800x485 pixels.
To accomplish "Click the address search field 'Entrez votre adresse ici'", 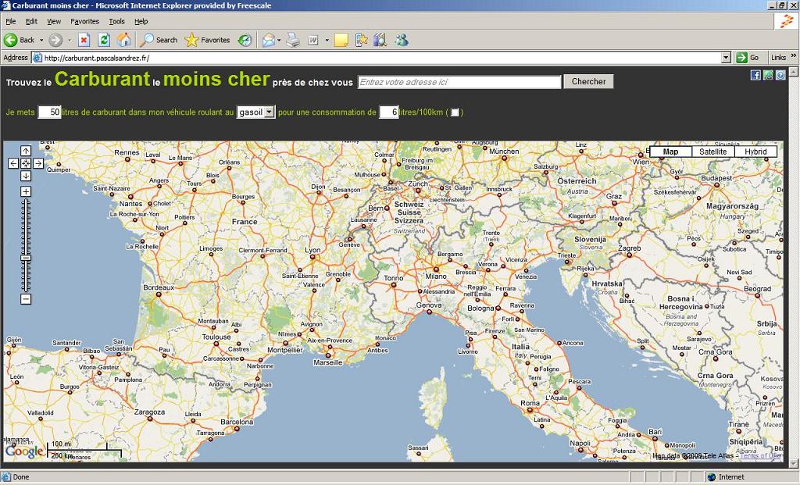I will [459, 82].
